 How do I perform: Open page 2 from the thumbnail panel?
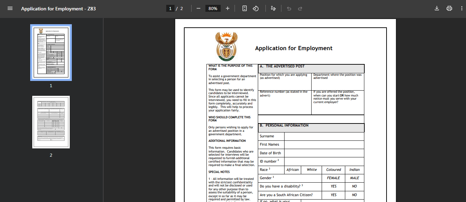tap(51, 122)
